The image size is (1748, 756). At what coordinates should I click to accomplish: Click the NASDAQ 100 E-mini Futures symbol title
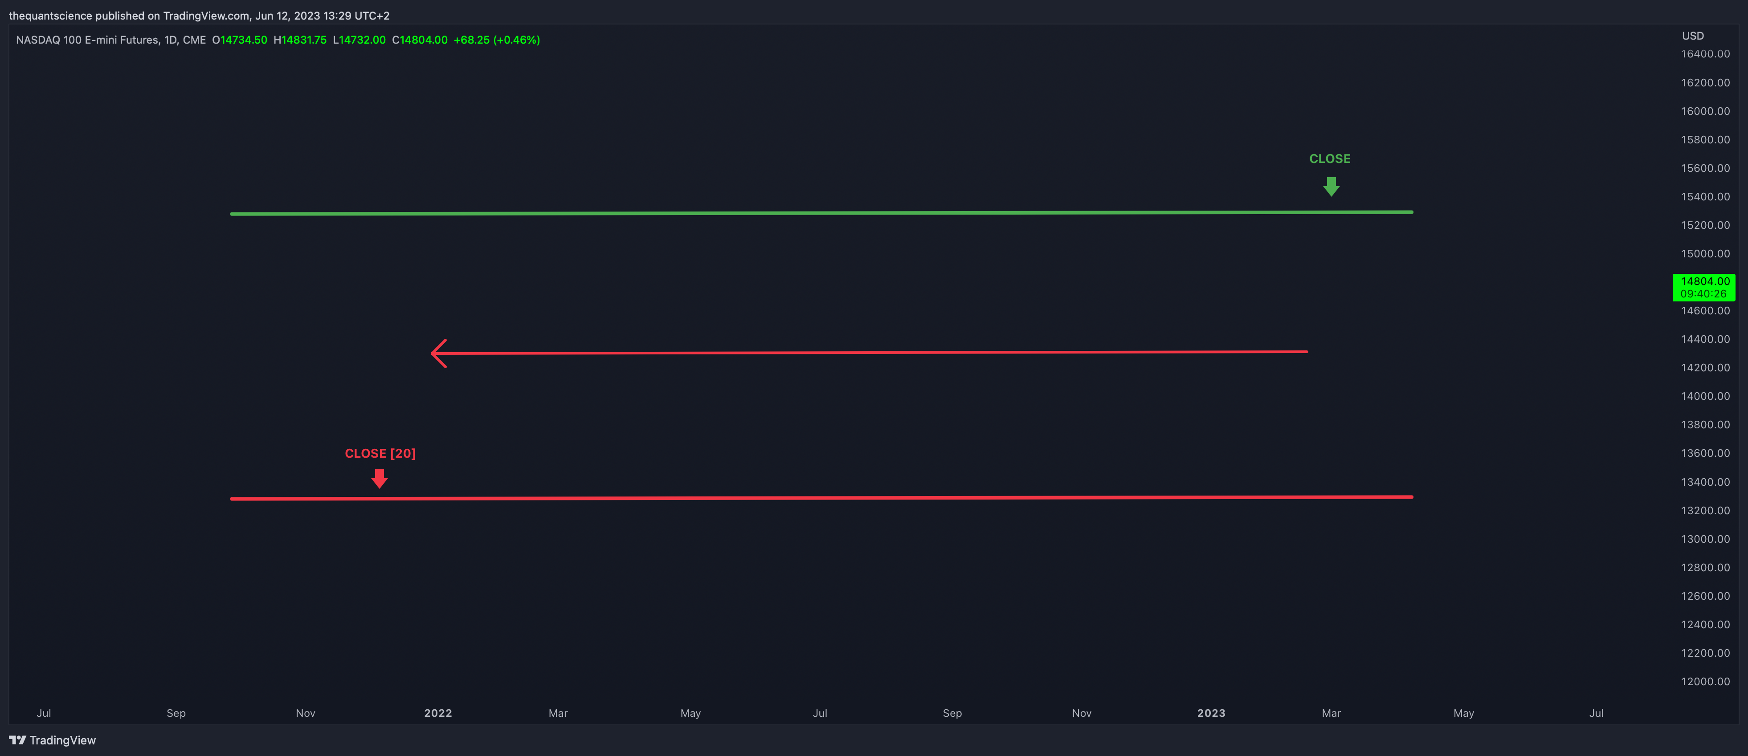coord(110,40)
